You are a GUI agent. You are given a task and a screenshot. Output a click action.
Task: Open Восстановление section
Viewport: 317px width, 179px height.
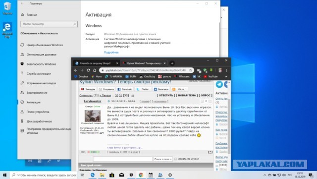click(34, 93)
